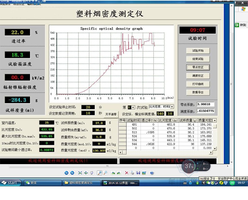Go to the next image in viewer
This screenshot has height=200, width=248.
tap(72, 173)
